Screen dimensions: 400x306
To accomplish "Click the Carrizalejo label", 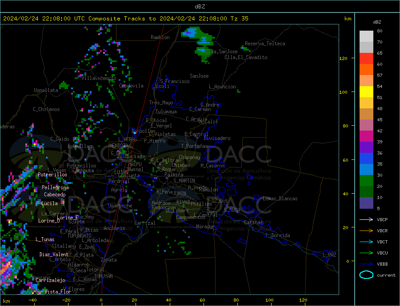I will point(50,280).
